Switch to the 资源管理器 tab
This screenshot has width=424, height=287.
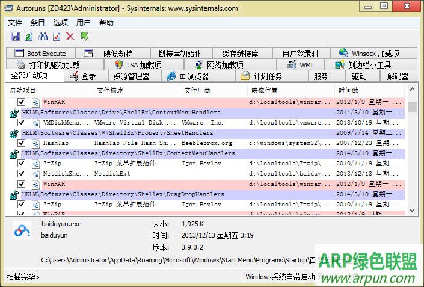pyautogui.click(x=134, y=76)
